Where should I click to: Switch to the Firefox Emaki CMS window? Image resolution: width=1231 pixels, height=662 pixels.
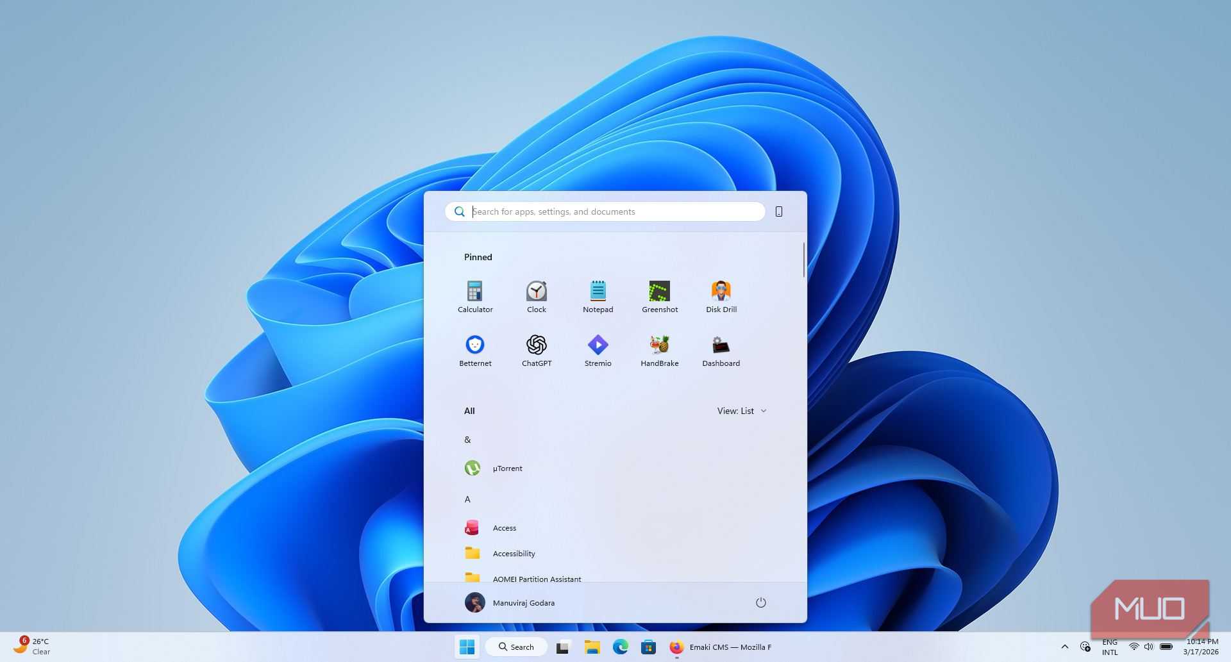click(x=720, y=647)
